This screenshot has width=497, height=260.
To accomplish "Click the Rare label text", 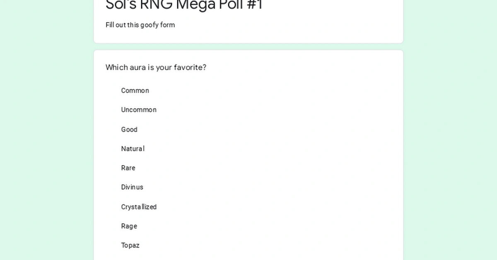I will click(128, 168).
